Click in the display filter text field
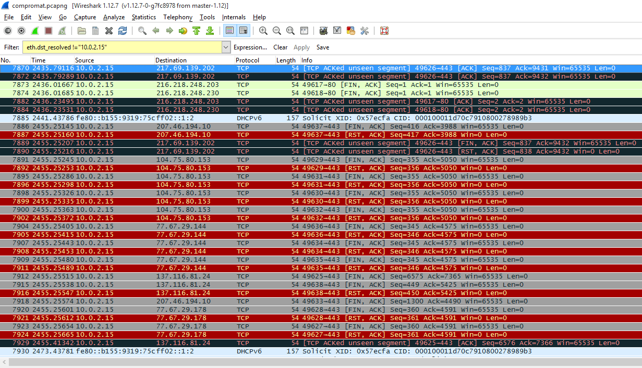 (122, 47)
